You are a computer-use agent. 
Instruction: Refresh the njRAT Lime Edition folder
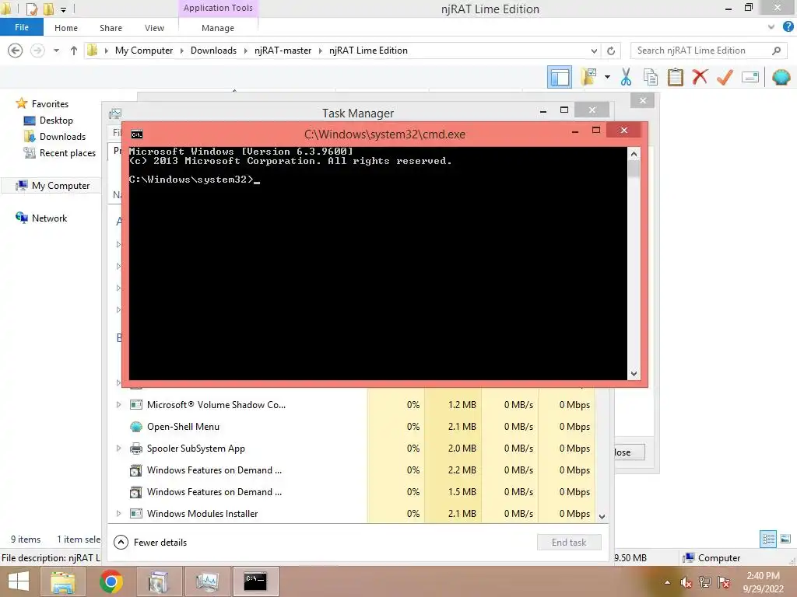[611, 51]
